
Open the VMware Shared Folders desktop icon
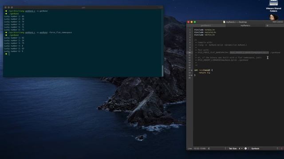pos(273,6)
